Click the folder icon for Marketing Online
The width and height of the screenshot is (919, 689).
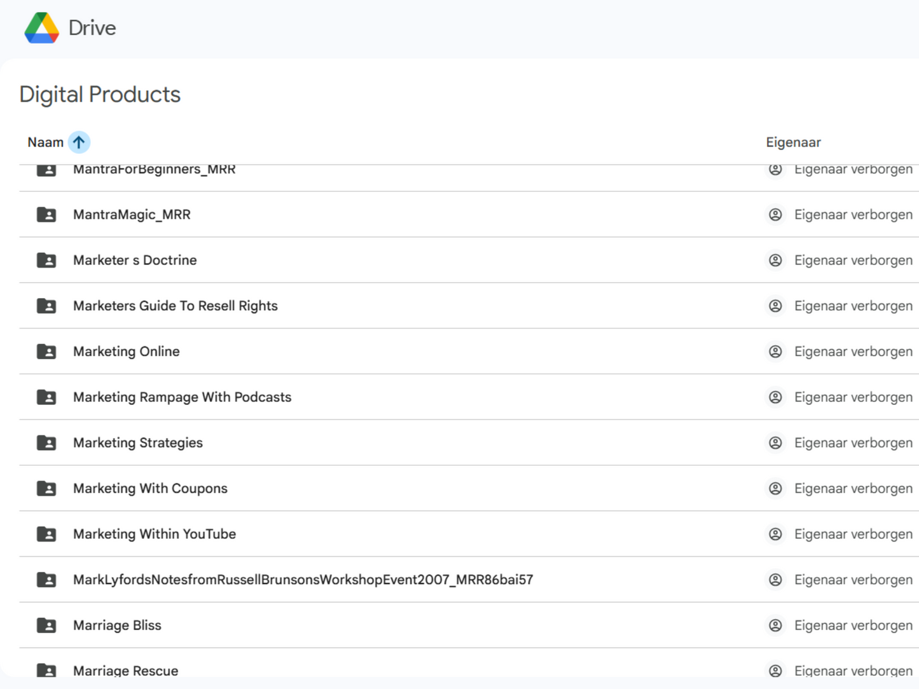(x=46, y=351)
